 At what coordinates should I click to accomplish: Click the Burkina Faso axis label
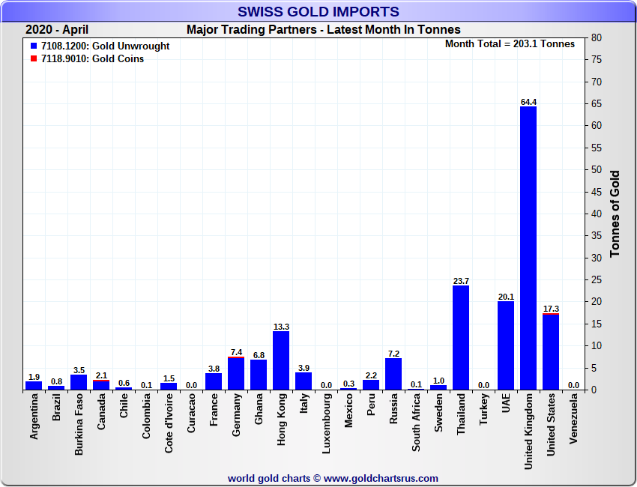click(79, 424)
